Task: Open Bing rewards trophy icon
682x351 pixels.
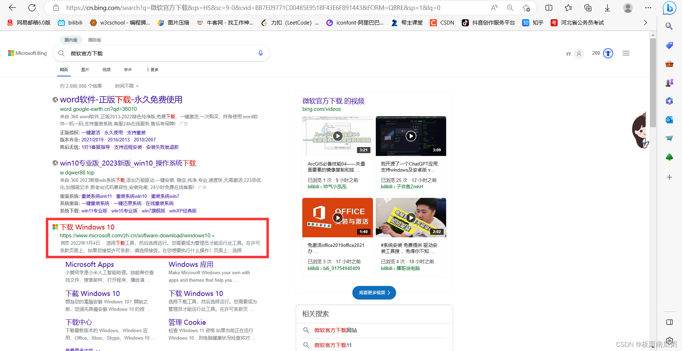Action: pos(608,53)
